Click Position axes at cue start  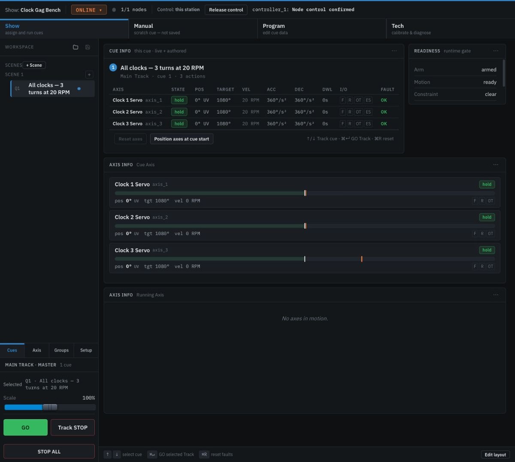[x=182, y=139]
